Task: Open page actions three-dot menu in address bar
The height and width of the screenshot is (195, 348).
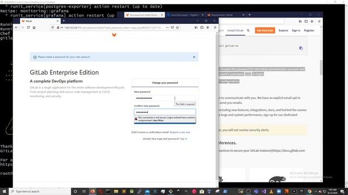Action: point(167,28)
